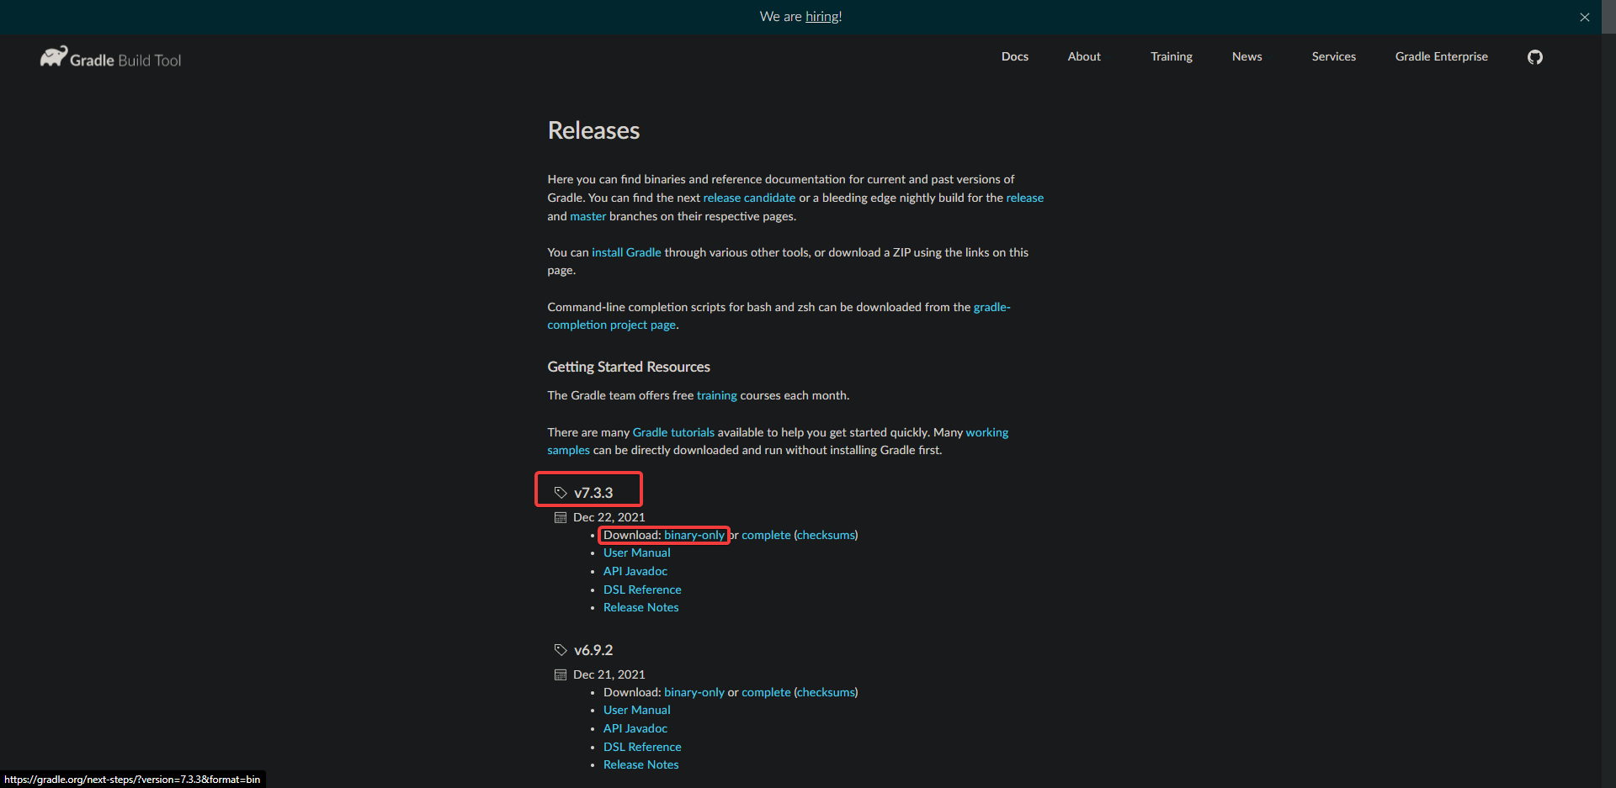Download v7.3.3 complete distribution
The image size is (1616, 788).
coord(766,535)
